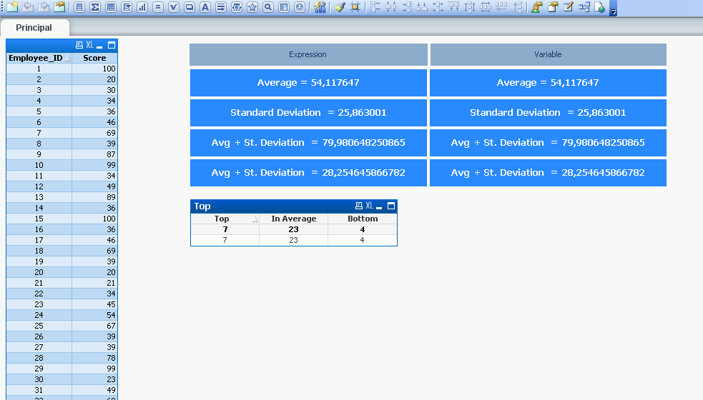This screenshot has height=400, width=703.
Task: Send Employee_ID table to Excel (XL)
Action: (x=90, y=45)
